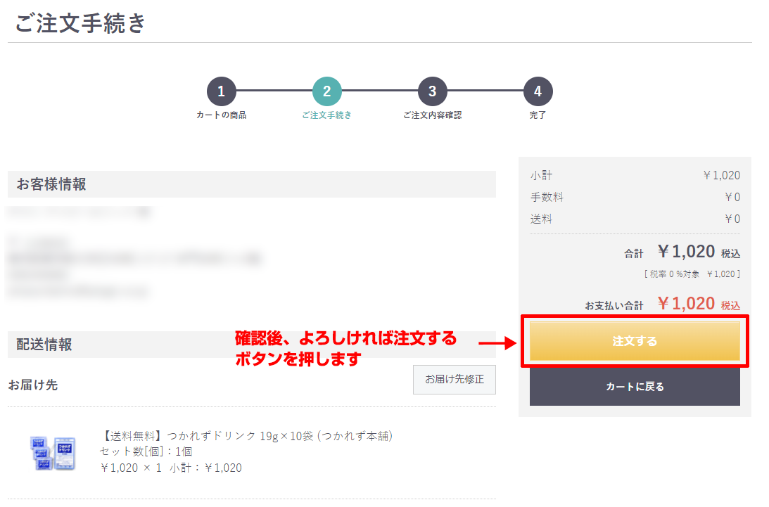Click the 小計 ¥1,020 row
The image size is (769, 507).
(635, 175)
